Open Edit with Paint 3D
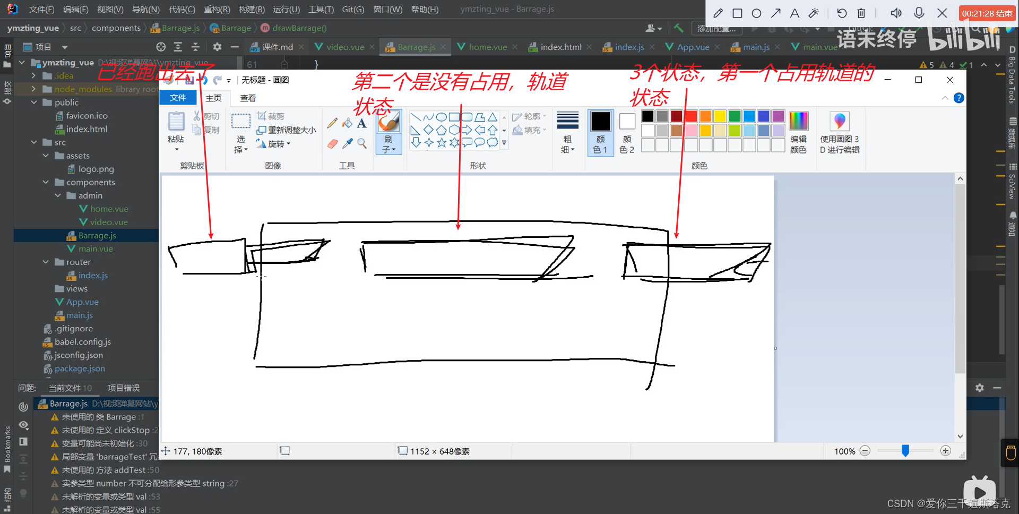 pyautogui.click(x=840, y=133)
